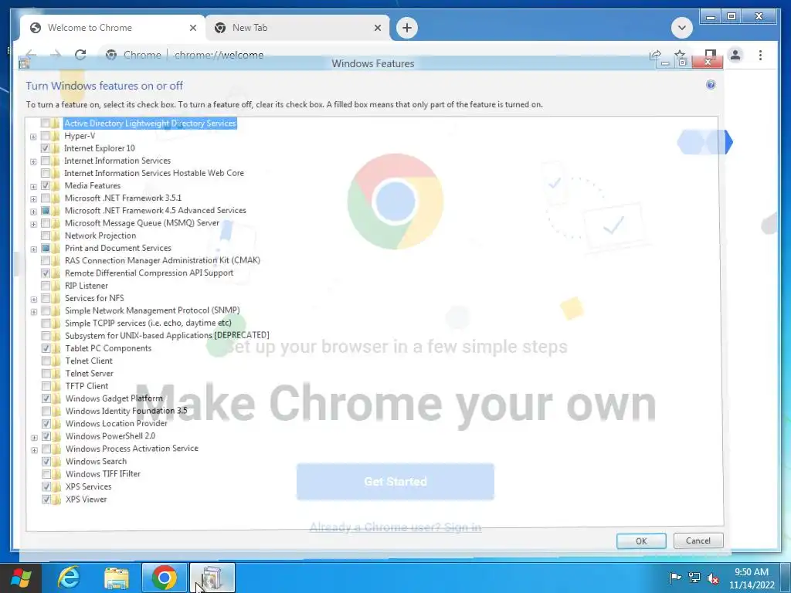
Task: Click the Windows Search folder icon
Action: [x=56, y=462]
